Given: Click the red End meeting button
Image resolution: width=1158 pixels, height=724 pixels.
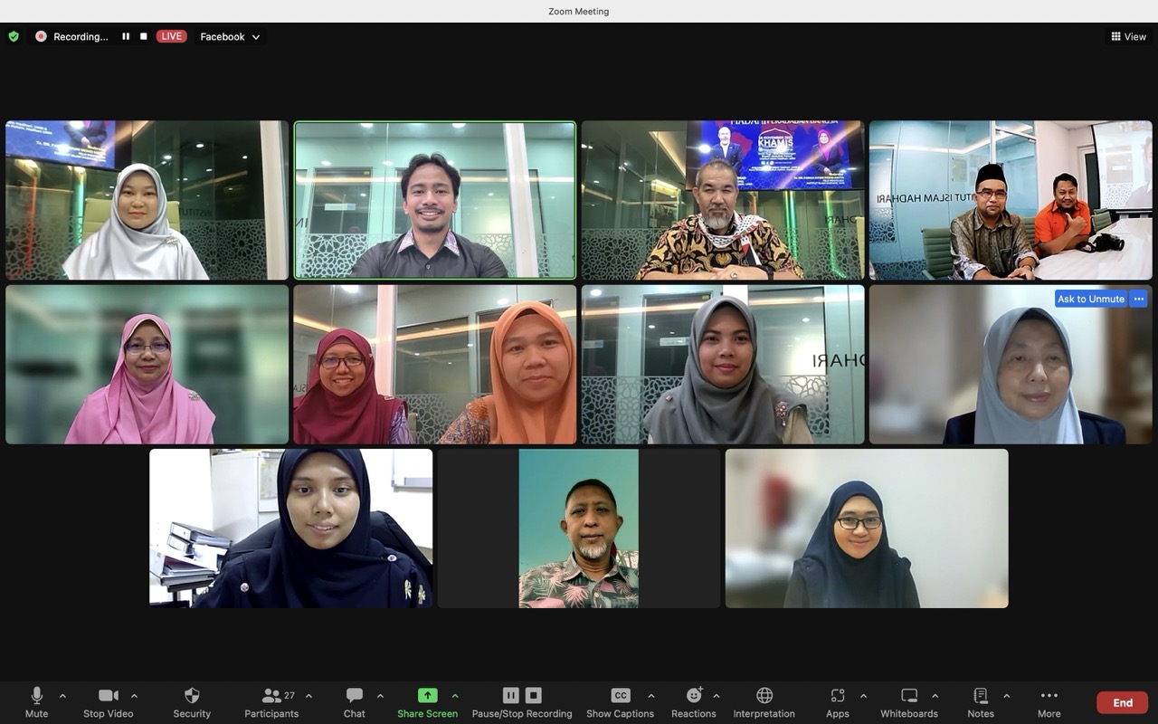Looking at the screenshot, I should click(1122, 702).
